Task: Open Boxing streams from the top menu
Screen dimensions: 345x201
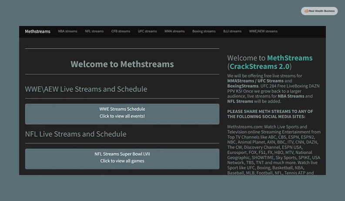Action: [x=204, y=31]
